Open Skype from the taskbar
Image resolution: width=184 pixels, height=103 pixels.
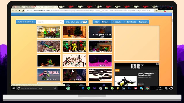pos(141,88)
